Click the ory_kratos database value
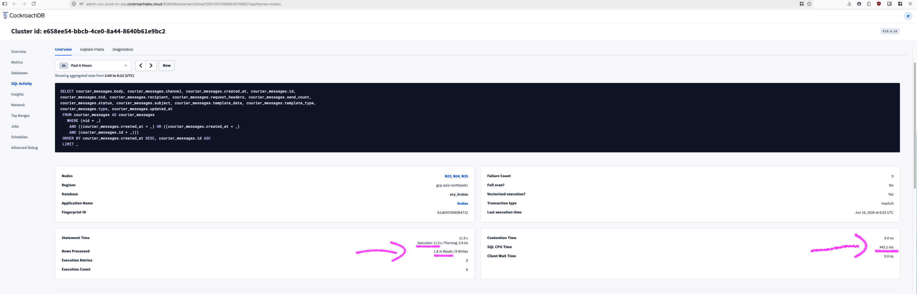This screenshot has height=294, width=917. pos(459,194)
